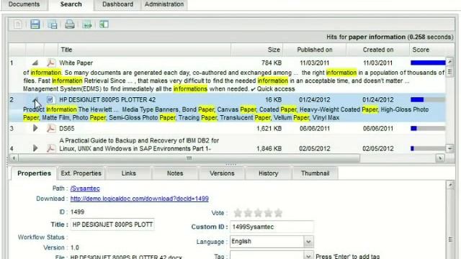Image resolution: width=461 pixels, height=259 pixels.
Task: Click the 784 KB size cell
Action: point(272,63)
